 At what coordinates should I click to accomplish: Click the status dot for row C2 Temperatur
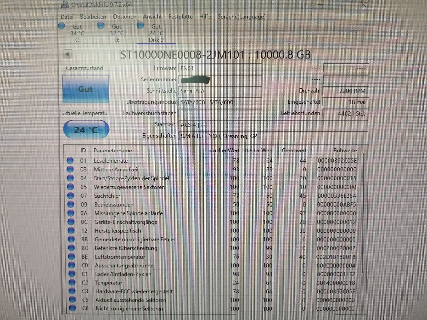click(72, 283)
